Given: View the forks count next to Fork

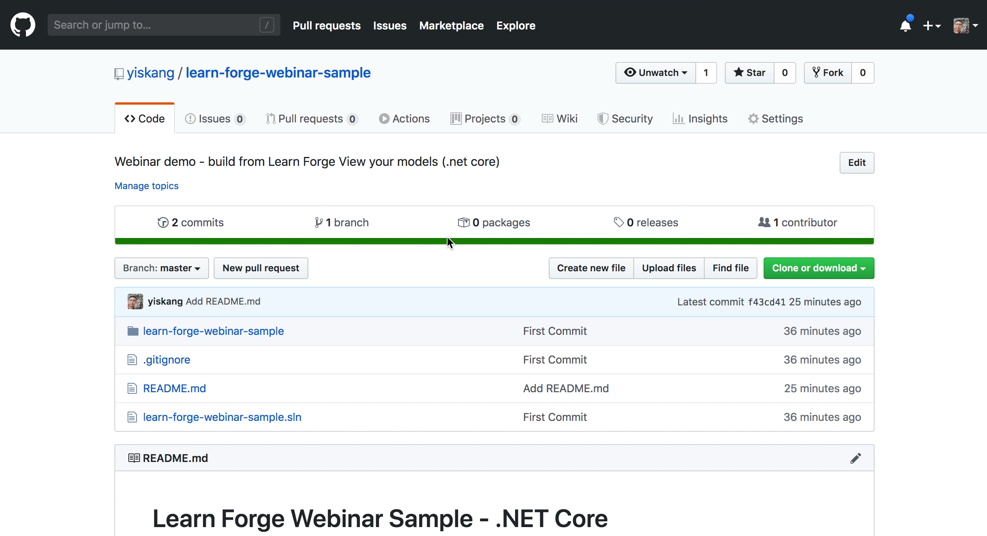Looking at the screenshot, I should tap(863, 72).
